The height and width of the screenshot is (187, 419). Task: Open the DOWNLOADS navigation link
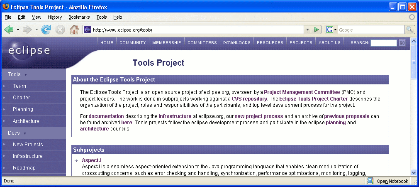coord(237,42)
